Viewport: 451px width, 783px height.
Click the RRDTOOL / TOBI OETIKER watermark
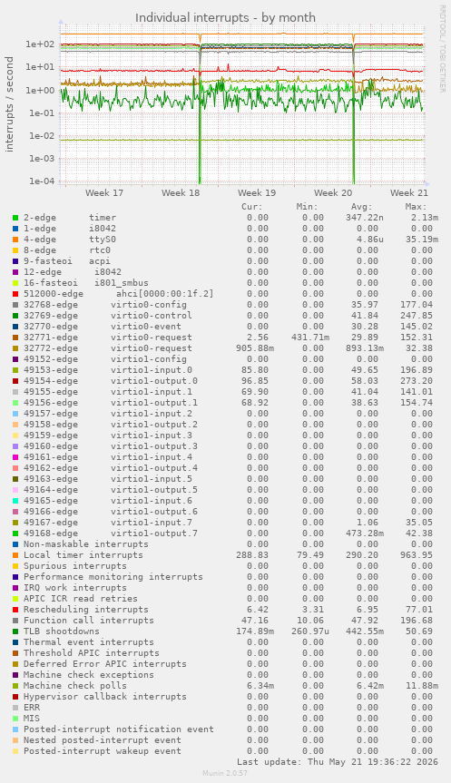(442, 48)
